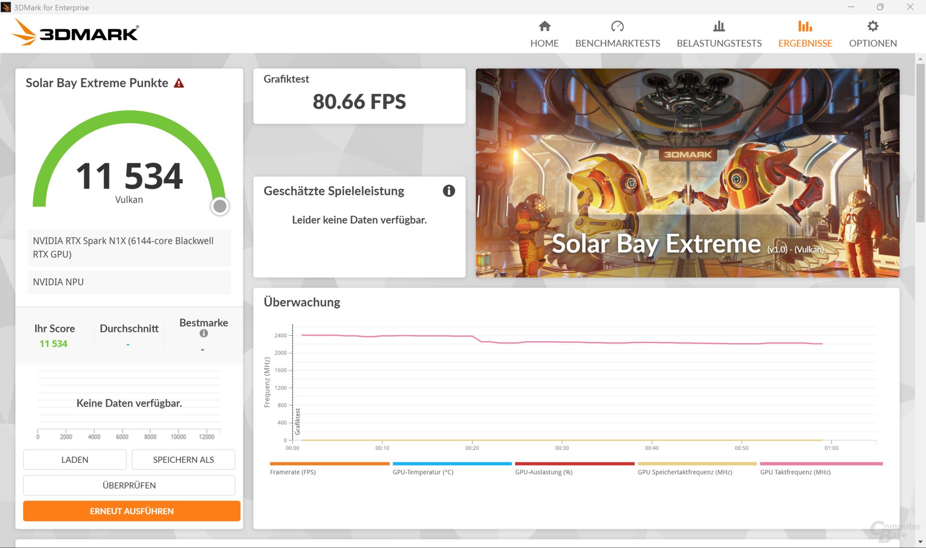Click the vertical scrollbar thumb
Screen dimensions: 926x548
coord(920,142)
